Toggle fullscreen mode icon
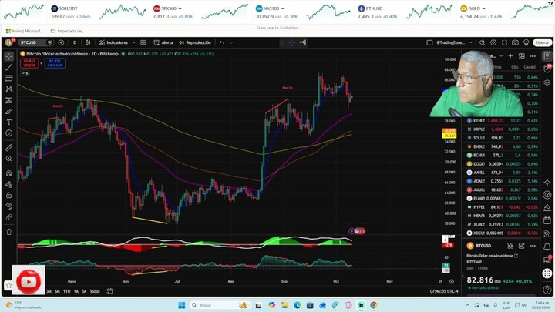The image size is (555, 312). (504, 42)
